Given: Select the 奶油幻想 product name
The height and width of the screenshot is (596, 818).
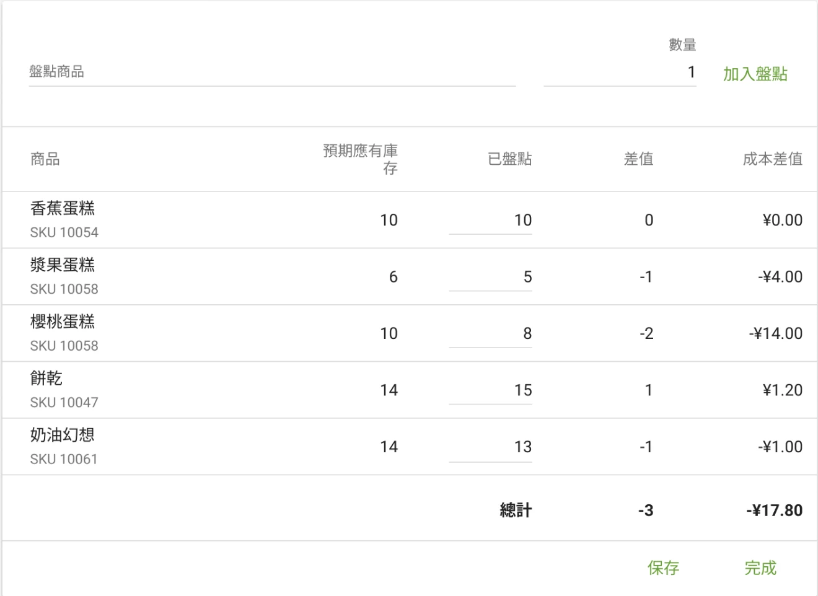Looking at the screenshot, I should 63,435.
